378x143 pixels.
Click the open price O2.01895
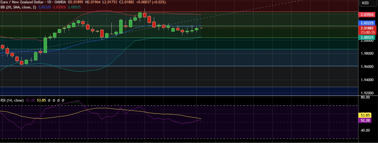[x=76, y=2]
